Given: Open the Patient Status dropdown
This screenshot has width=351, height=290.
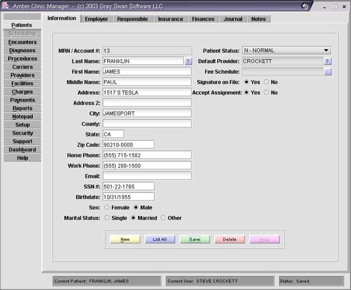Looking at the screenshot, I should coord(326,50).
